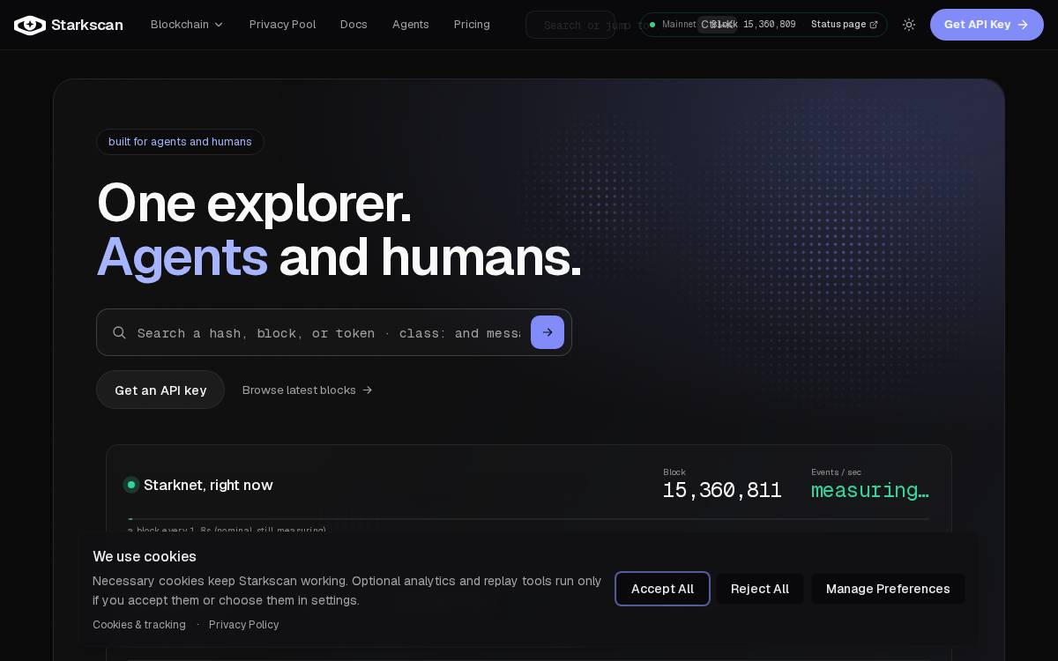The width and height of the screenshot is (1058, 661).
Task: Click the Get API Key header button
Action: pos(987,25)
